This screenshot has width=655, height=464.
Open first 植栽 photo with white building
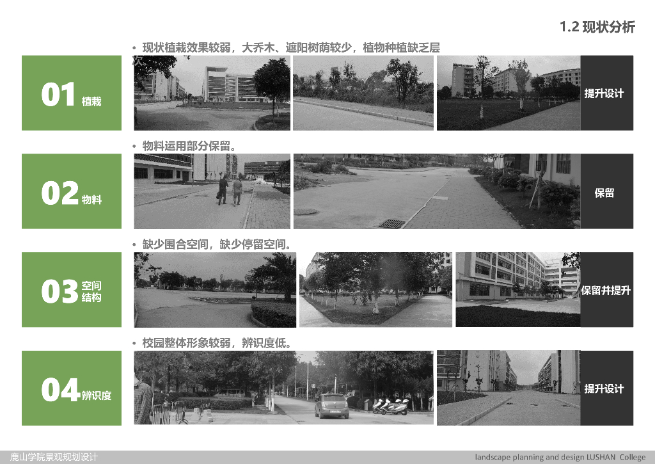click(212, 93)
